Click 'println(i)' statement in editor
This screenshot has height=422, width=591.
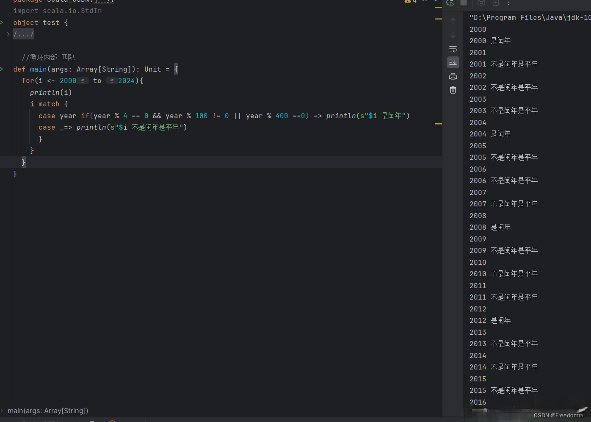[x=51, y=92]
